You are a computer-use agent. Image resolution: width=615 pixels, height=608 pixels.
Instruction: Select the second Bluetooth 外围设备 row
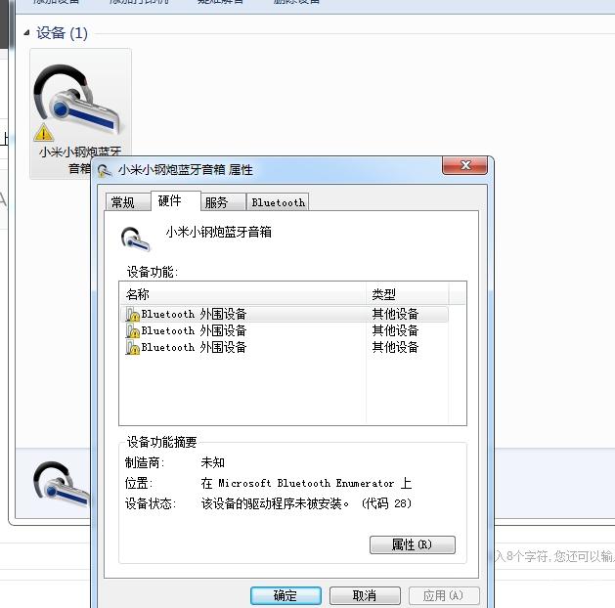(284, 330)
